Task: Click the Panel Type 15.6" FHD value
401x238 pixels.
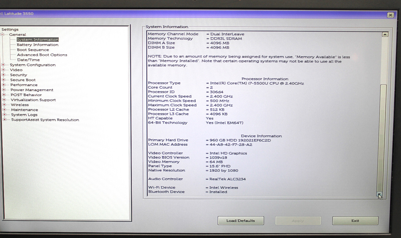Action: 220,166
